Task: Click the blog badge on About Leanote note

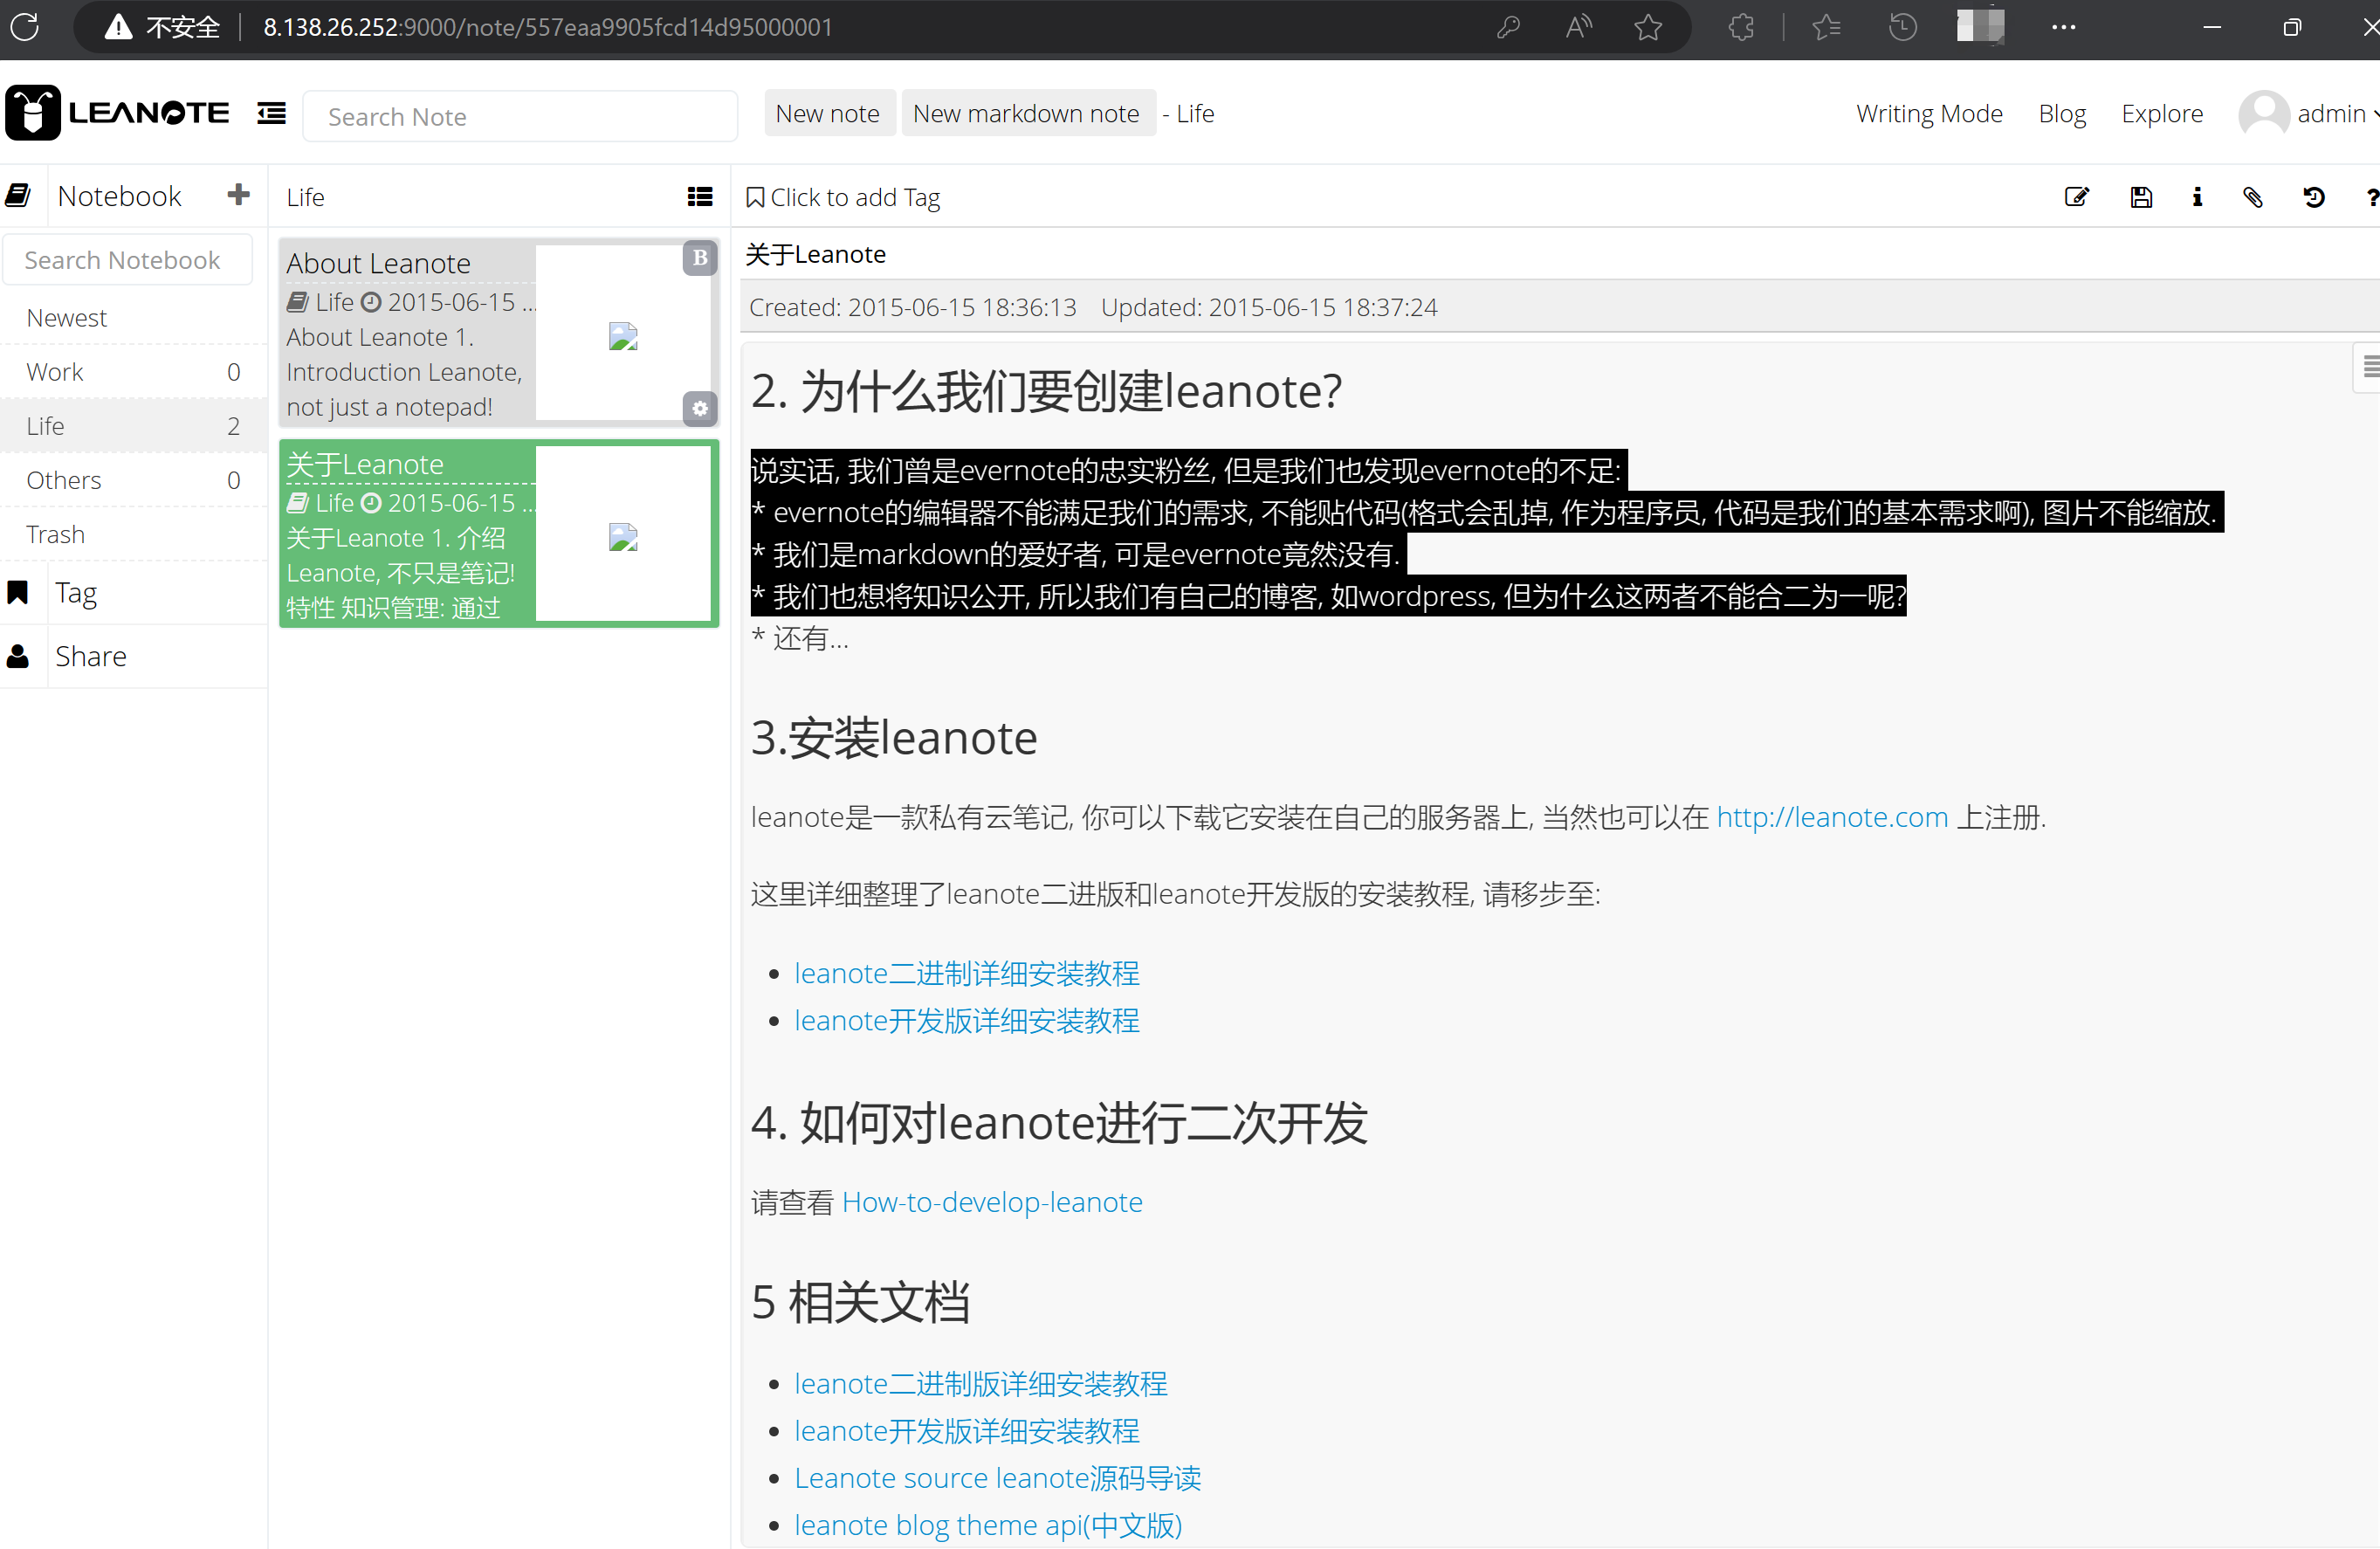Action: 700,258
